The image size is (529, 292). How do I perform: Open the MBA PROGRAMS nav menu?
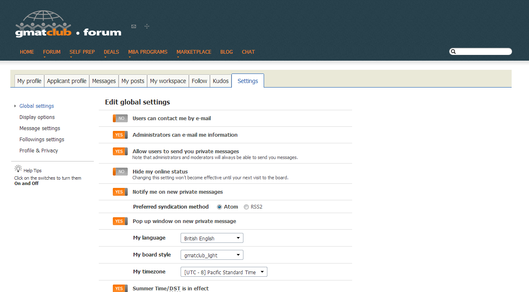(x=148, y=52)
